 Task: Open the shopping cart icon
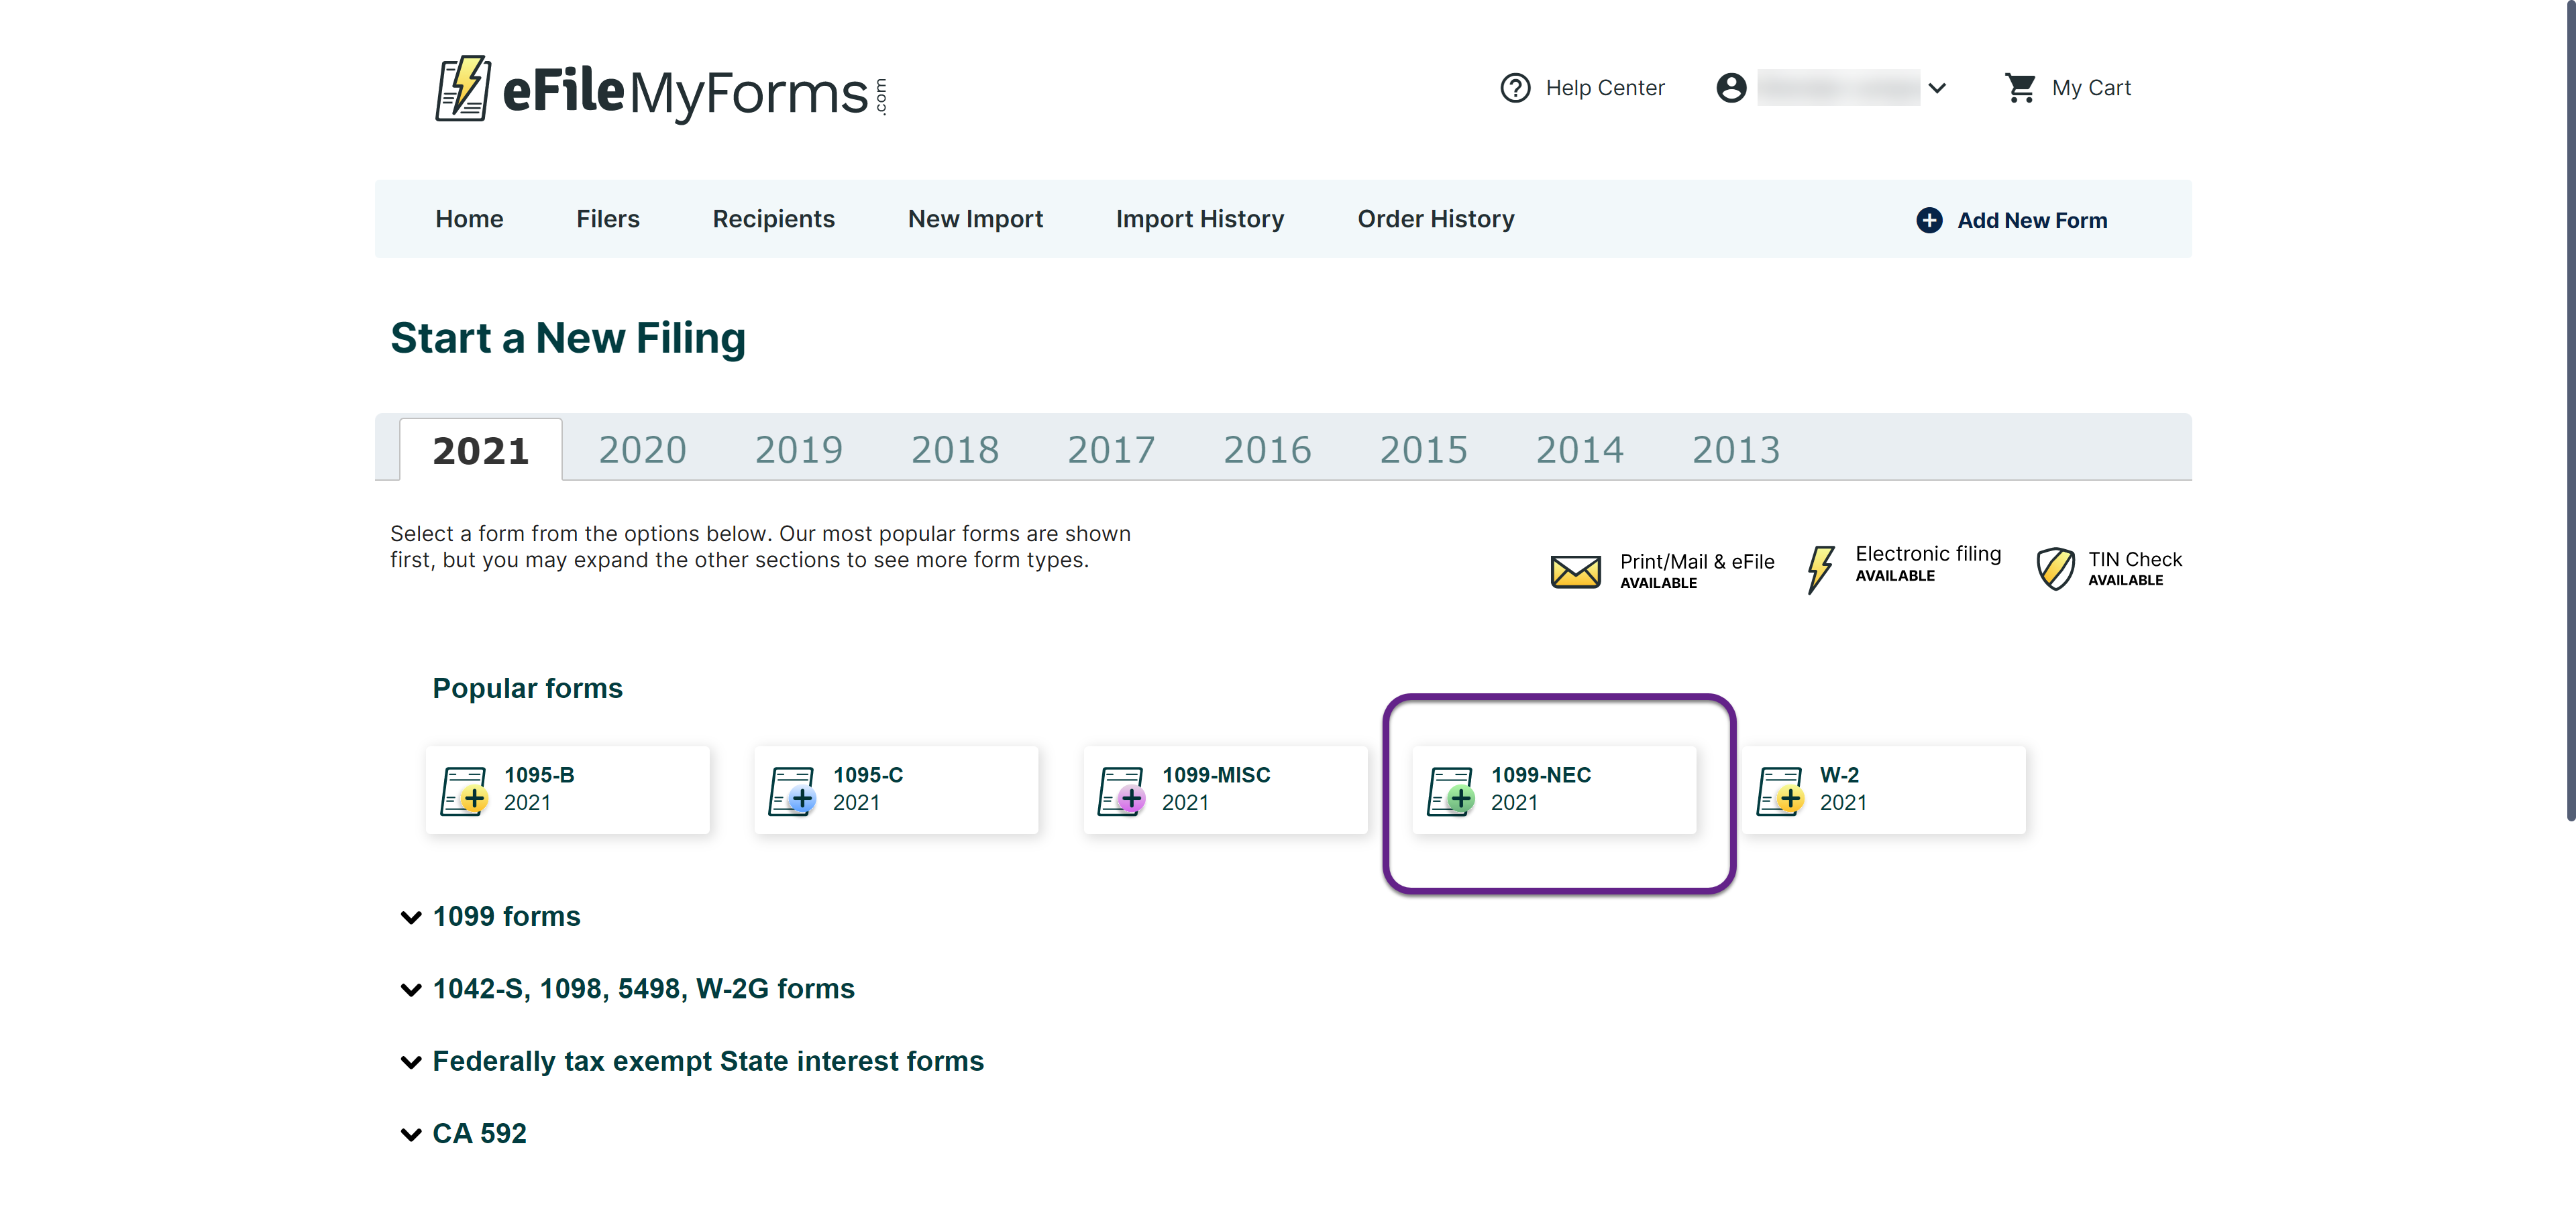[x=2020, y=88]
